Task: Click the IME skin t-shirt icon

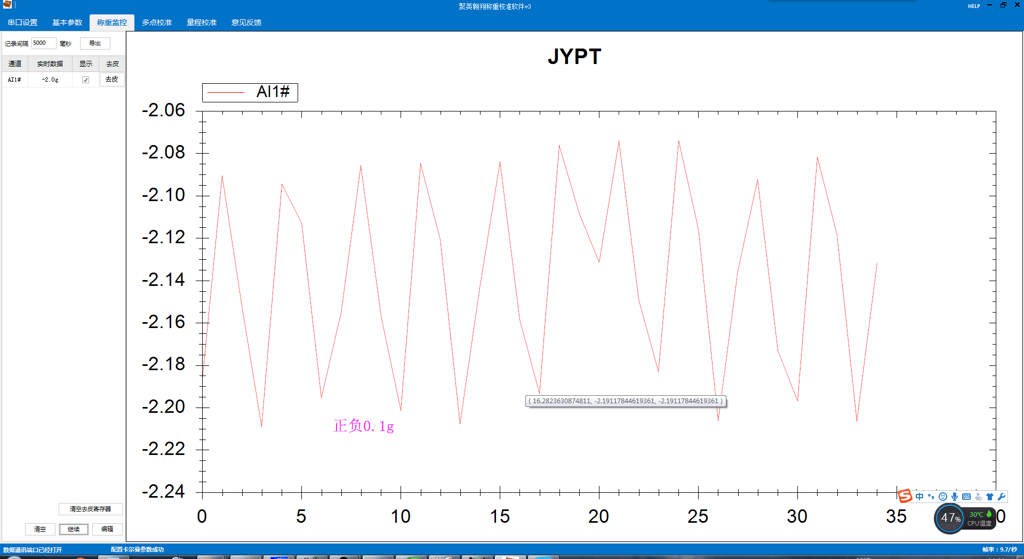Action: [x=990, y=497]
